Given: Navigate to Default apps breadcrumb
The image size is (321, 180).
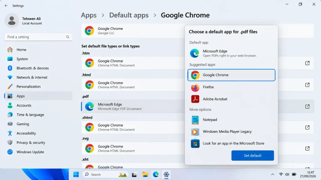Looking at the screenshot, I should click(129, 15).
